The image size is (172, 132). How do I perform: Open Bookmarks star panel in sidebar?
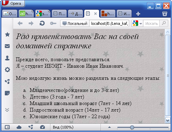point(7,35)
